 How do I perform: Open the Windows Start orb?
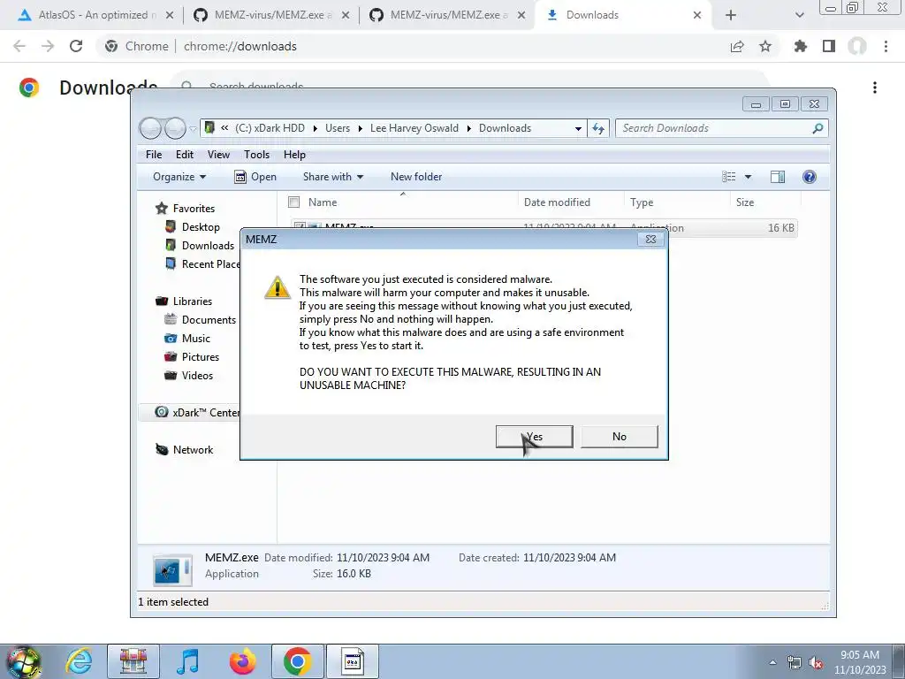pyautogui.click(x=24, y=661)
